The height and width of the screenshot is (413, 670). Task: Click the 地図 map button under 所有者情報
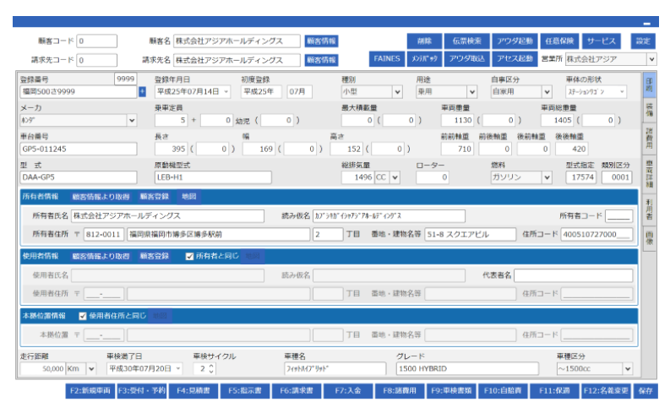click(x=189, y=197)
